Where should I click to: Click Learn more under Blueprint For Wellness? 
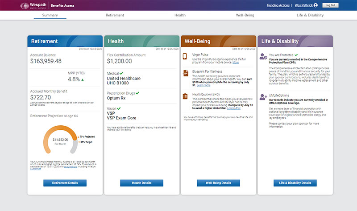(x=203, y=85)
